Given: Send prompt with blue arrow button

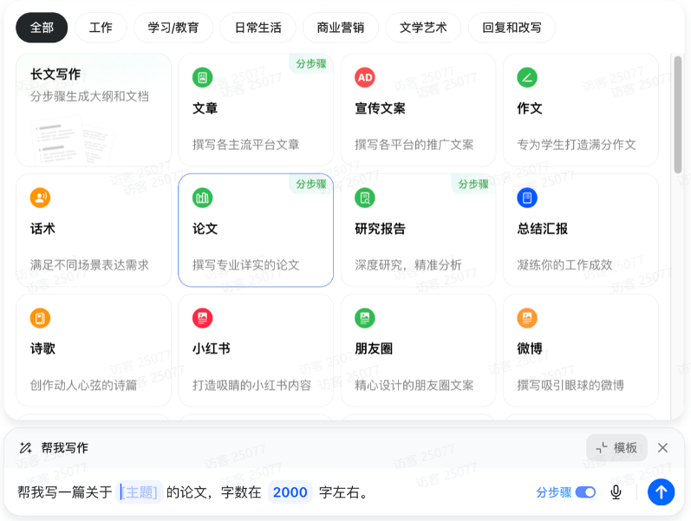Looking at the screenshot, I should pos(661,492).
